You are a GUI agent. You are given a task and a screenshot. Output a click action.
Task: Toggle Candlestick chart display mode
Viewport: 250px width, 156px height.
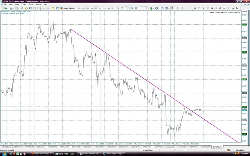[123, 8]
